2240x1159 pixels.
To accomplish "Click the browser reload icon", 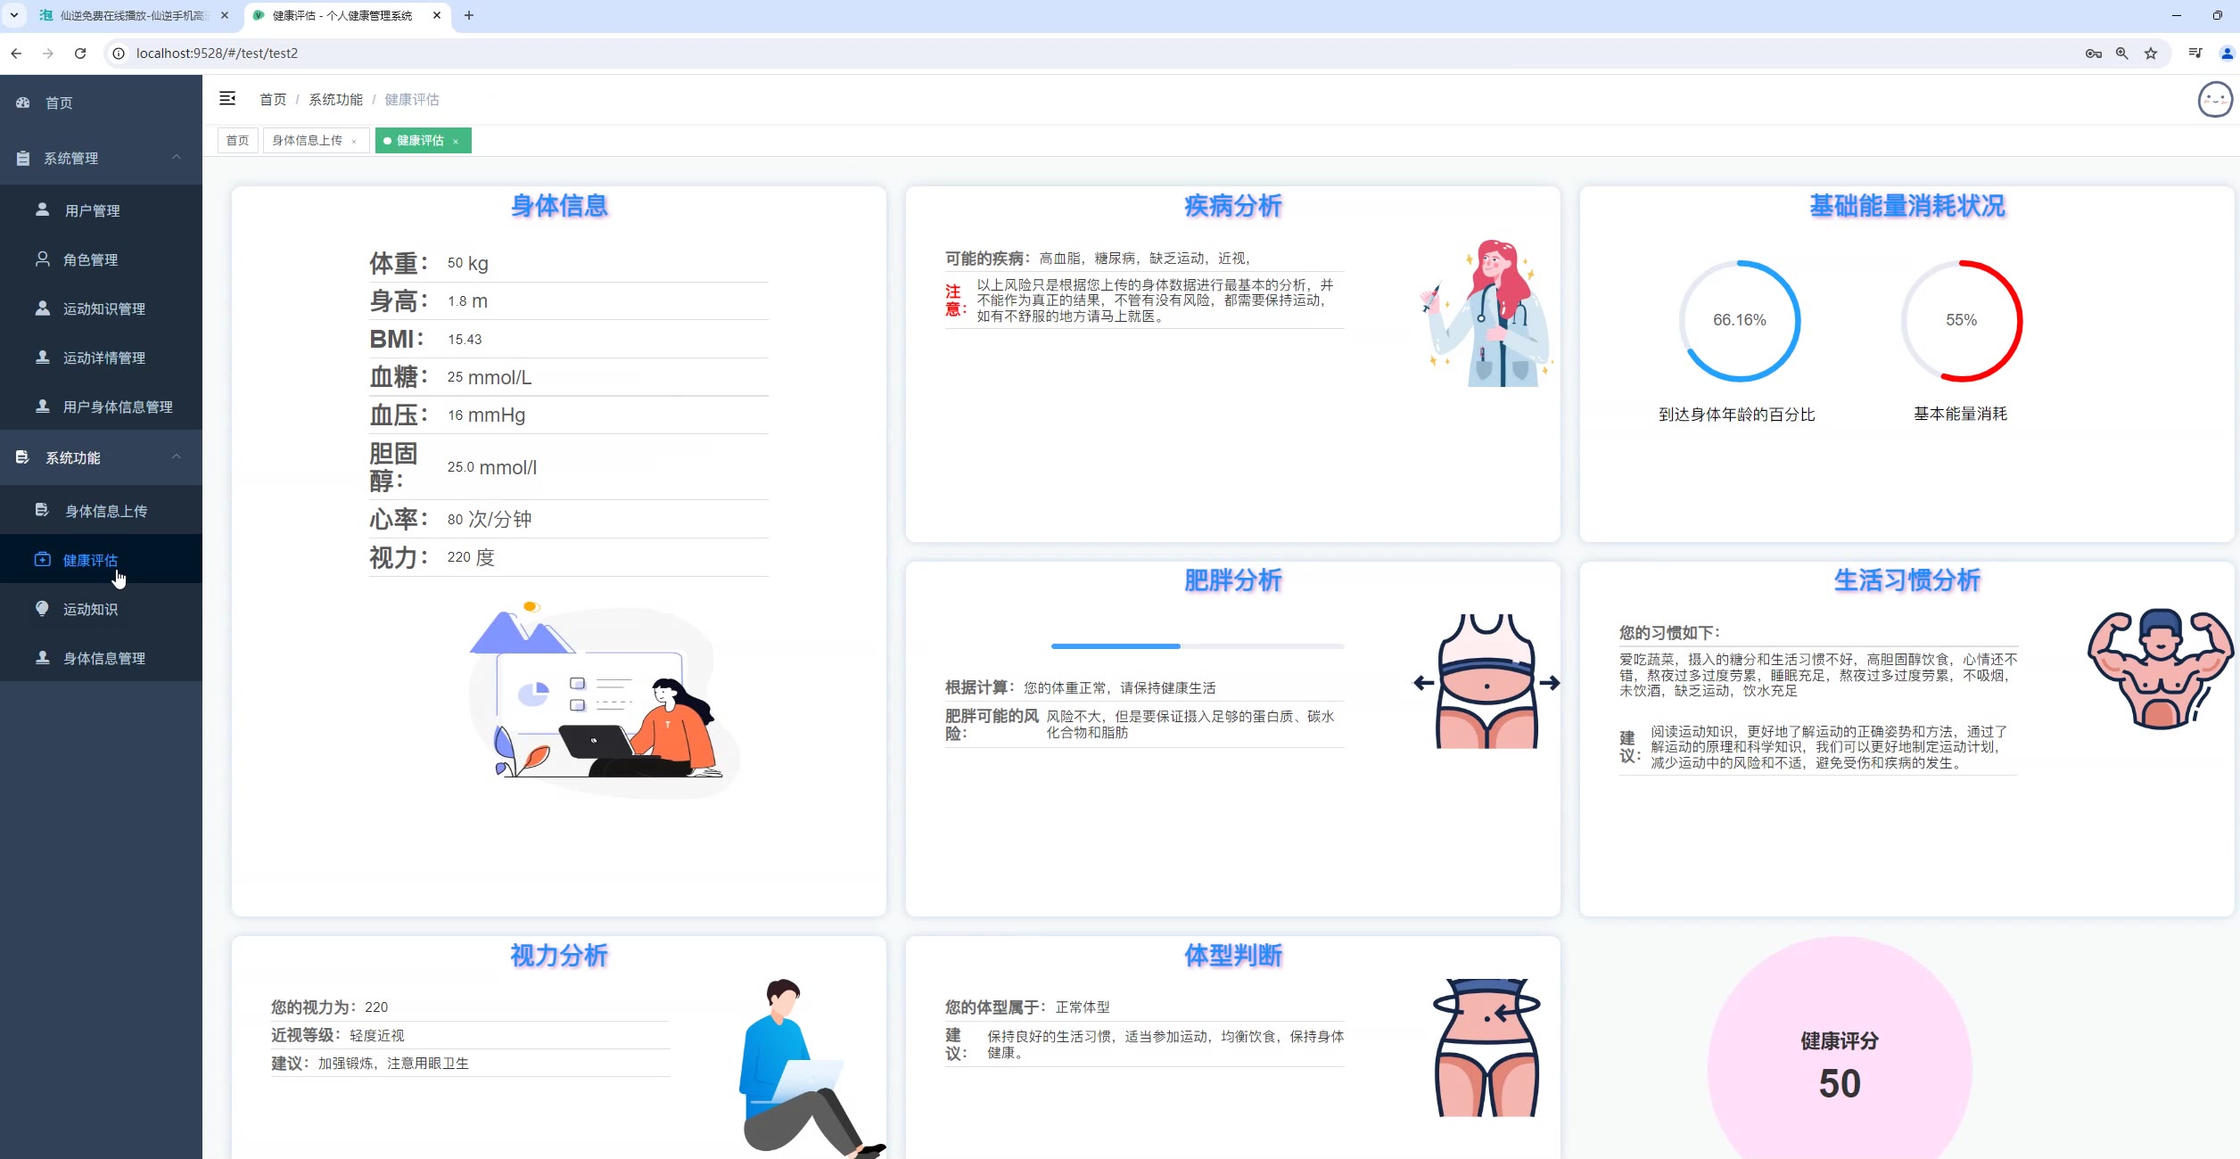I will pyautogui.click(x=80, y=53).
